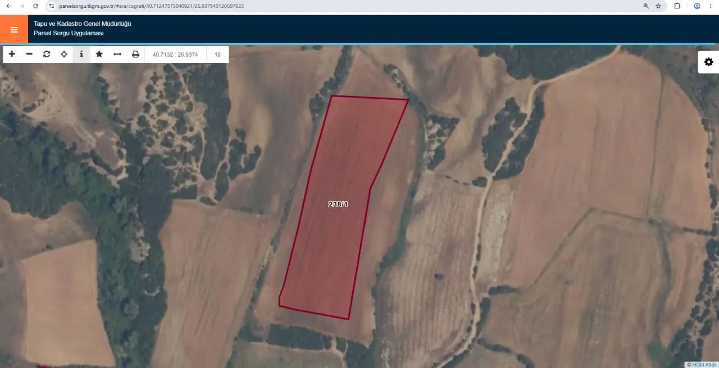This screenshot has width=719, height=368.
Task: Focus the browser address bar URL
Action: 151,6
